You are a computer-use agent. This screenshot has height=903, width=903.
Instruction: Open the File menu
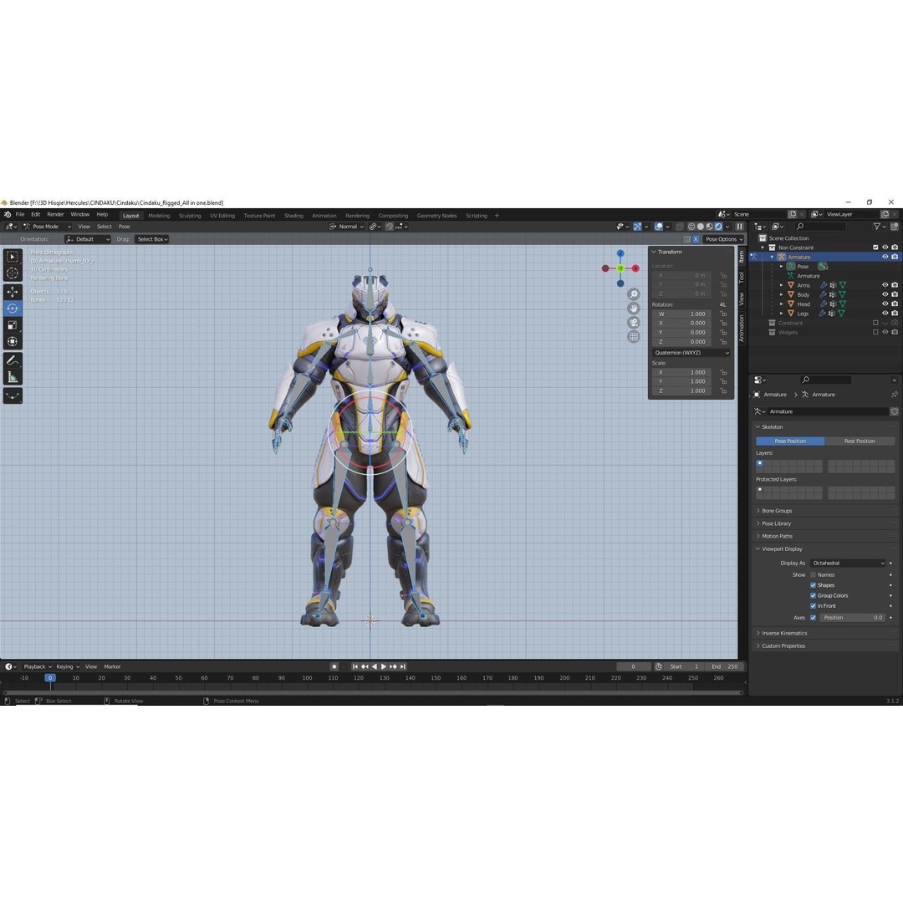[x=20, y=214]
